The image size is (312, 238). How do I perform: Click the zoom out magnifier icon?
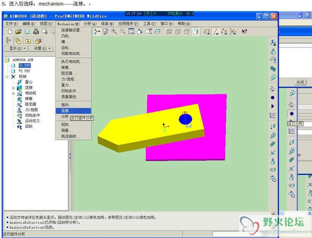pos(122,31)
